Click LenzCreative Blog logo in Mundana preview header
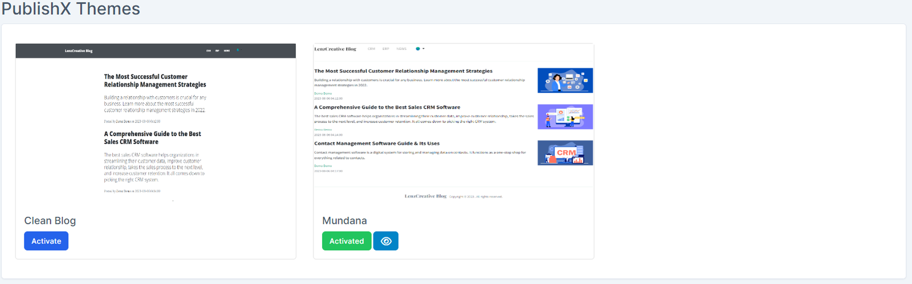Viewport: 912px width, 284px height. 335,49
